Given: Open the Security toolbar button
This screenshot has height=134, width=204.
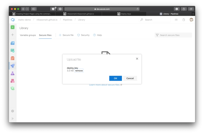Looking at the screenshot, I should click(84, 35).
